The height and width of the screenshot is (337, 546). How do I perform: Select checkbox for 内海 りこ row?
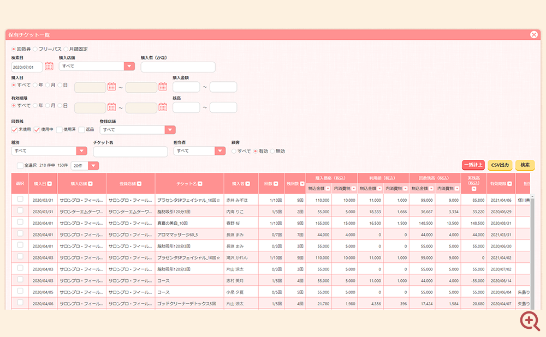(x=20, y=210)
